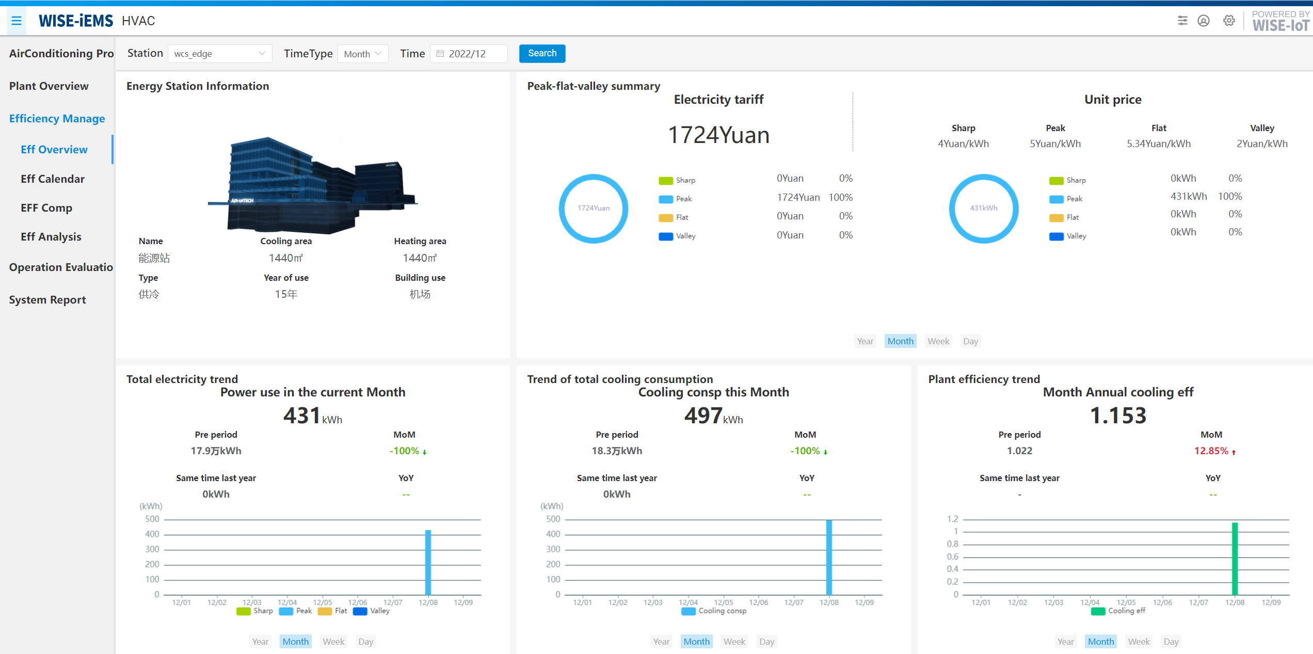Image resolution: width=1313 pixels, height=654 pixels.
Task: Click the calendar icon in Time field
Action: tap(440, 54)
